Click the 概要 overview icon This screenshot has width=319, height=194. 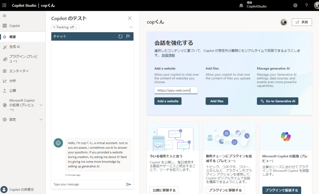[5, 37]
